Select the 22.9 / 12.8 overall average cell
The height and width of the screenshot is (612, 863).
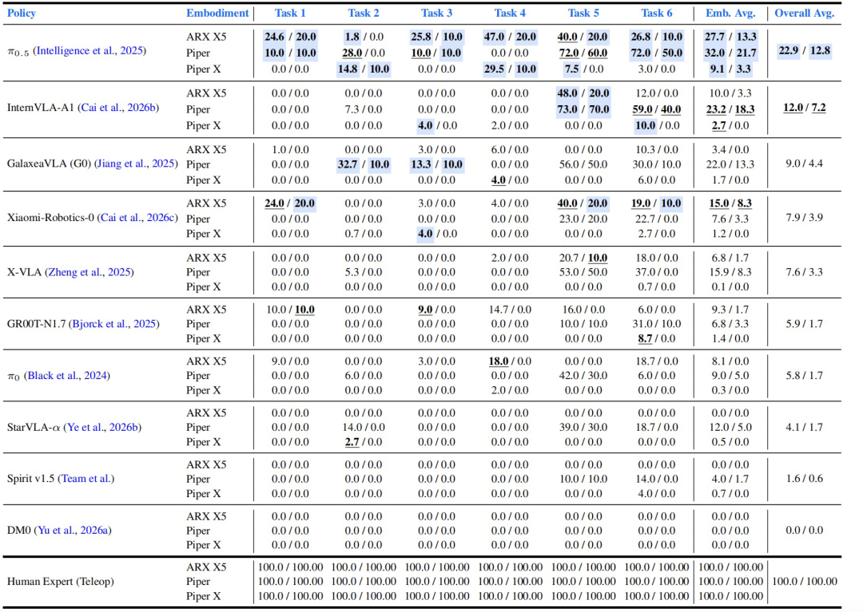(805, 51)
